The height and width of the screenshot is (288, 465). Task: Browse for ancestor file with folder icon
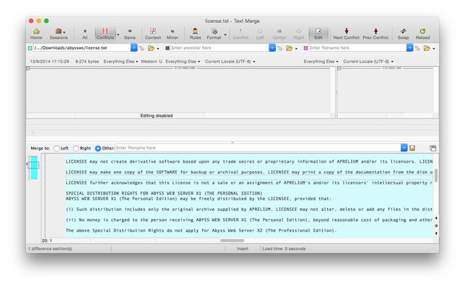coord(290,48)
